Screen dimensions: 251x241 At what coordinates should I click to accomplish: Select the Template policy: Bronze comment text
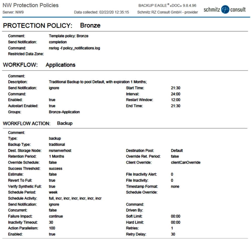[x=69, y=36]
